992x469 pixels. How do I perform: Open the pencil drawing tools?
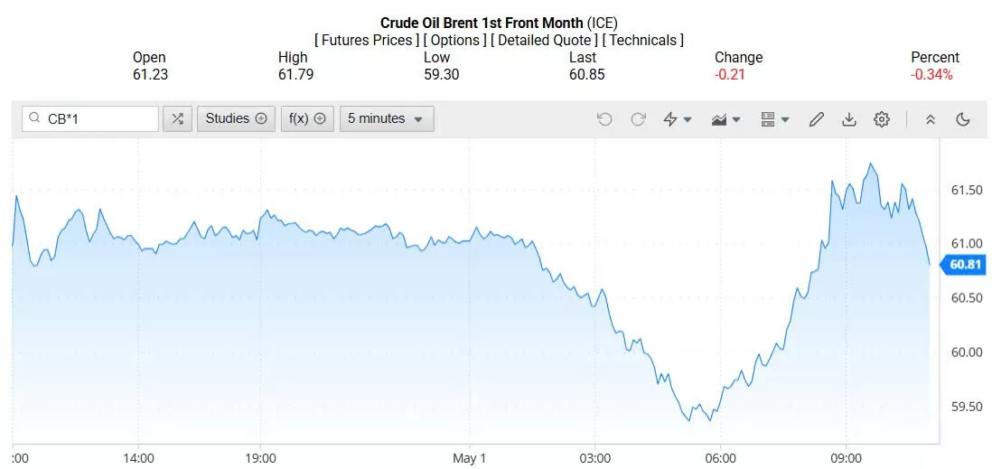click(817, 119)
